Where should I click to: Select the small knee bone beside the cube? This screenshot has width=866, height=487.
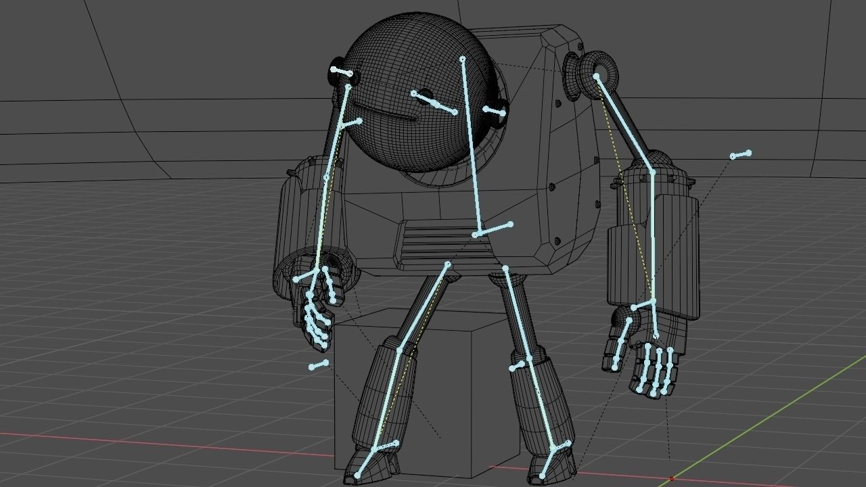(518, 366)
